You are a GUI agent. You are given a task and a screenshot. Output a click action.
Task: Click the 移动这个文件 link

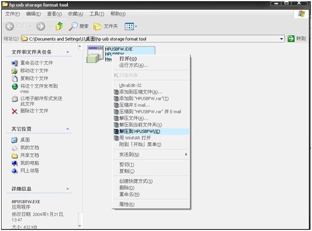pyautogui.click(x=34, y=71)
